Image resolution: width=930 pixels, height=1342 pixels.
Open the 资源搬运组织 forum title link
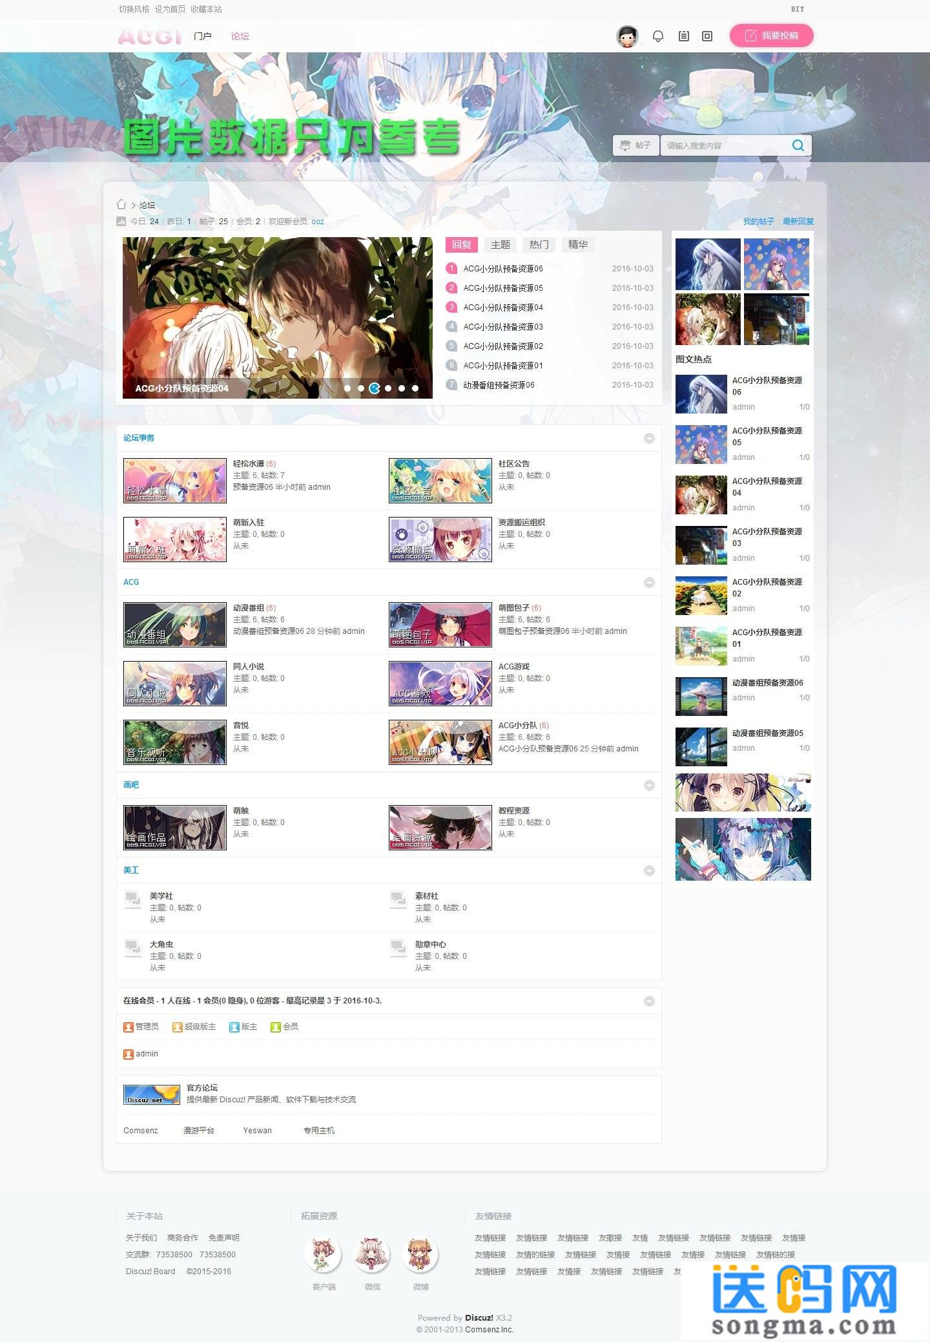[522, 523]
